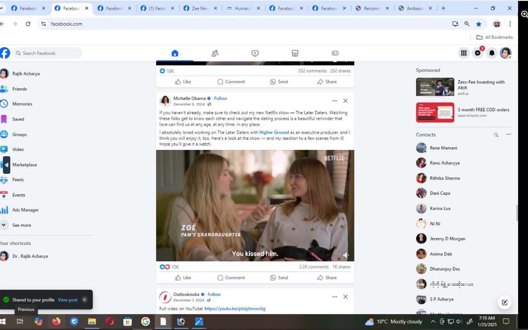Open the youtu.be link in Outlookindia post

(235, 309)
